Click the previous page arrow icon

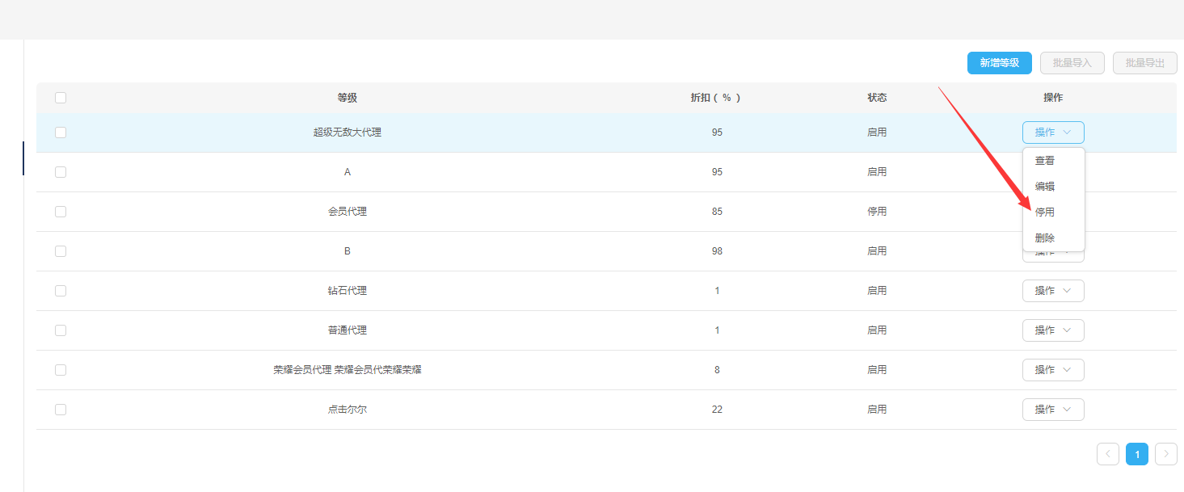(x=1107, y=454)
